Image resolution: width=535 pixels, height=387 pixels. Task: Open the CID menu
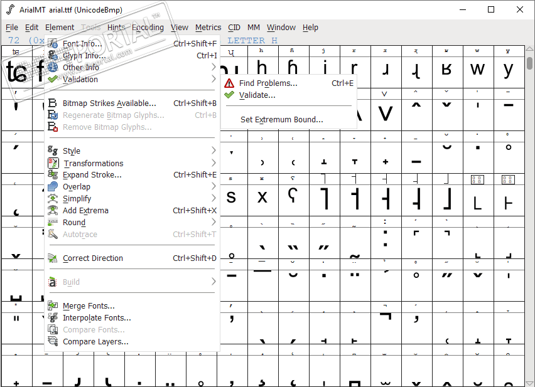(234, 27)
